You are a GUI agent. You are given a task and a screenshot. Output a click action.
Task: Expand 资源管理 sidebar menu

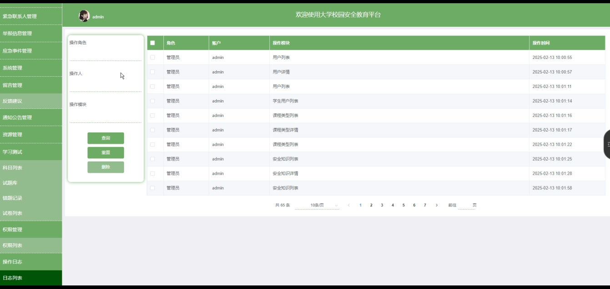pyautogui.click(x=31, y=135)
